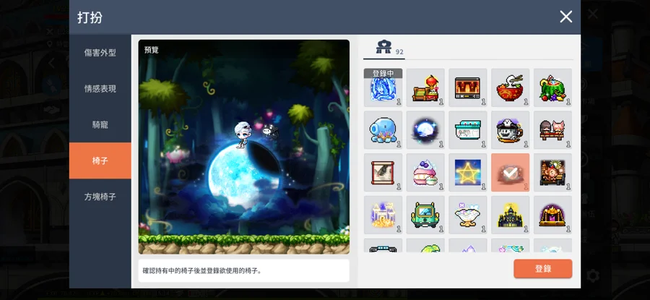The width and height of the screenshot is (650, 300).
Task: Select the pink macaron cake chair
Action: coord(425,172)
